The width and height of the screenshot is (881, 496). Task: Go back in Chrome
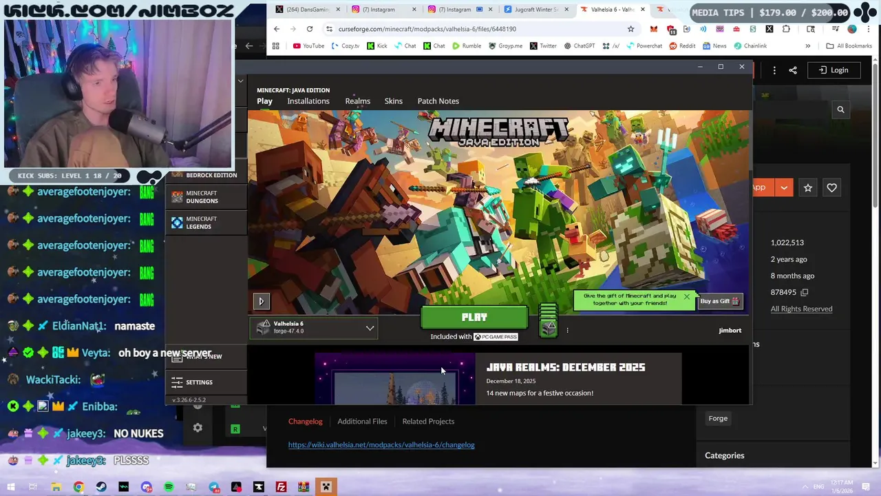[277, 29]
